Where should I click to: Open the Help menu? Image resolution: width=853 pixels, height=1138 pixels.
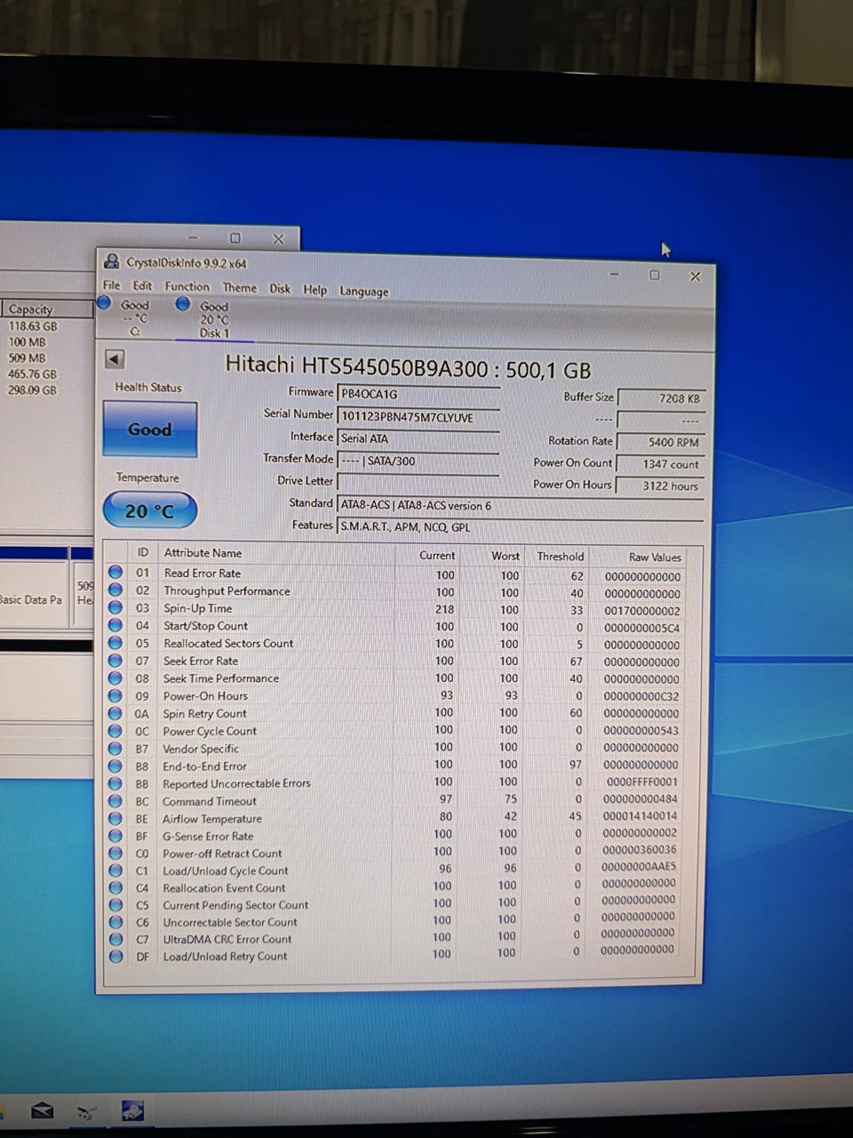tap(315, 290)
